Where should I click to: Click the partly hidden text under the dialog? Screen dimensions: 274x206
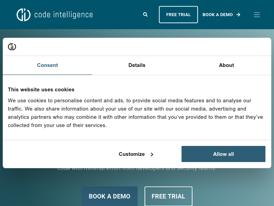137,169
